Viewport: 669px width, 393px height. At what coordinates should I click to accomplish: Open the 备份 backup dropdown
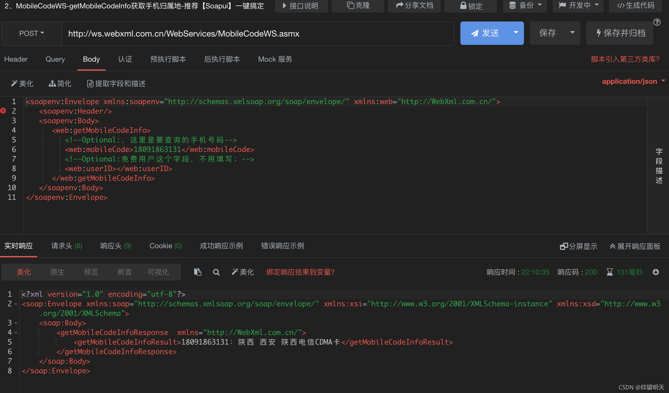(525, 5)
